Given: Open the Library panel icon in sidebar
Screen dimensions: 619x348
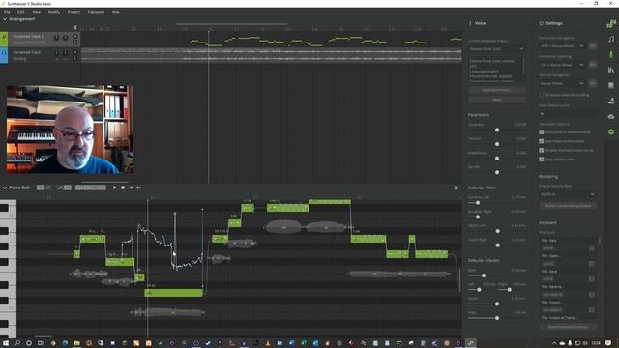Looking at the screenshot, I should coord(611,70).
